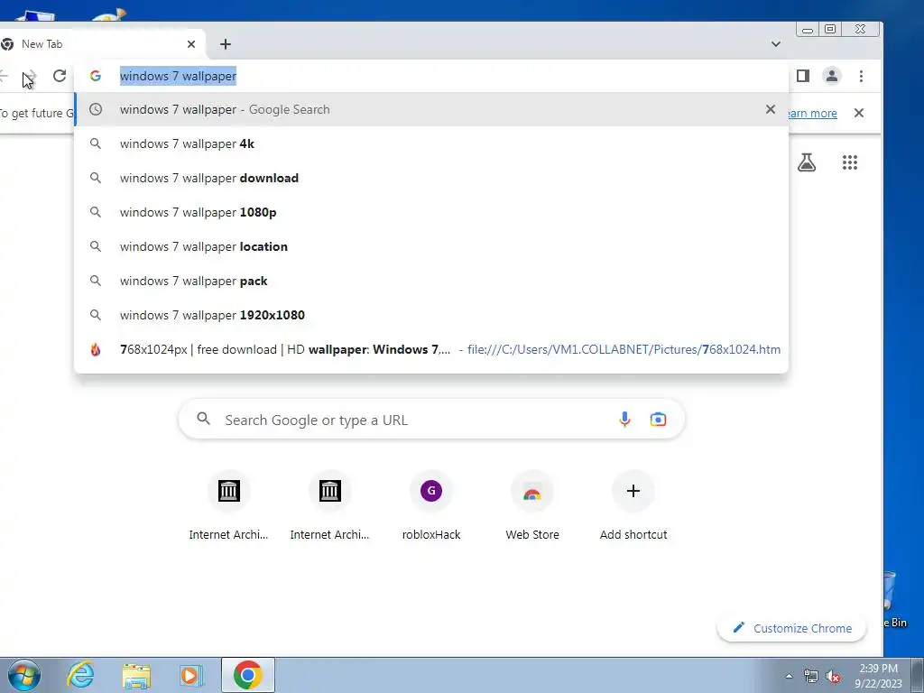
Task: Open the robloxHack shortcut
Action: coord(431,507)
